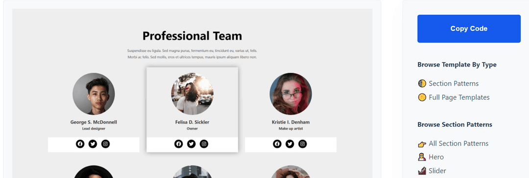The image size is (529, 178).
Task: Click George S. McDonnell's Facebook icon
Action: 80,144
